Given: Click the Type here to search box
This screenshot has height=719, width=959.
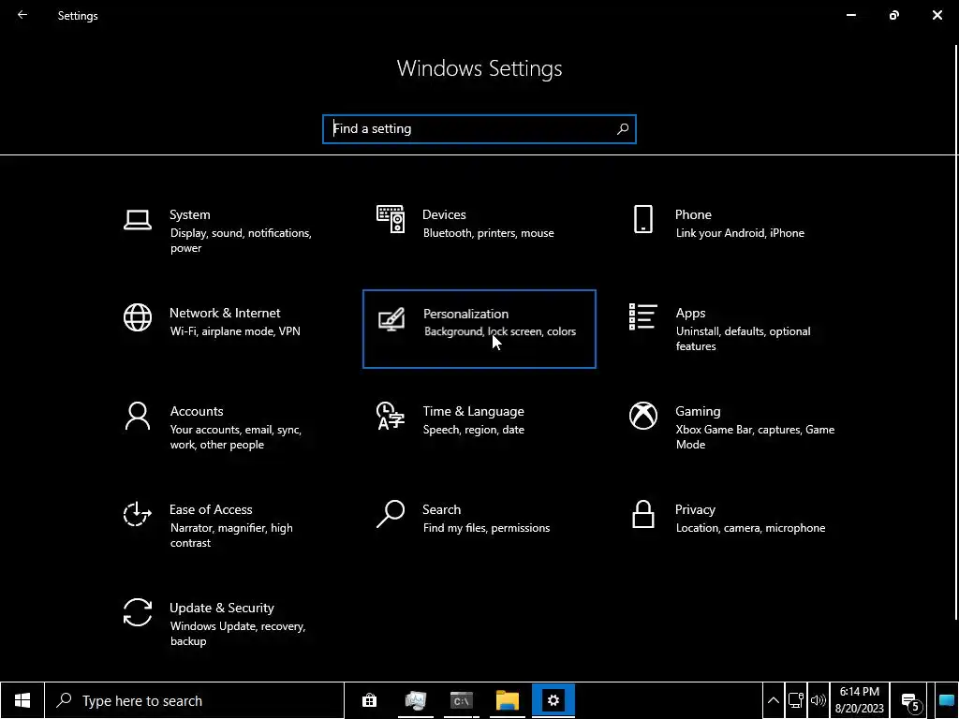Looking at the screenshot, I should (195, 700).
